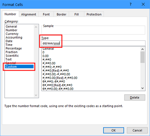
Task: Click the format list scroll down arrow
Action: coord(142,88)
